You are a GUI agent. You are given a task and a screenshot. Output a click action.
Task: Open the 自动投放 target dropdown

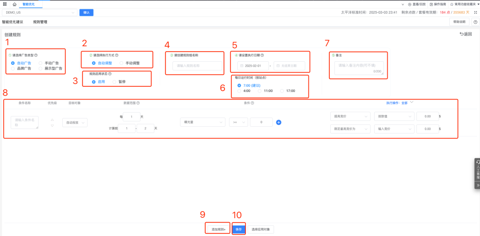pyautogui.click(x=75, y=122)
